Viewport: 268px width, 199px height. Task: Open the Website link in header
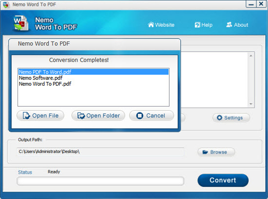click(161, 25)
